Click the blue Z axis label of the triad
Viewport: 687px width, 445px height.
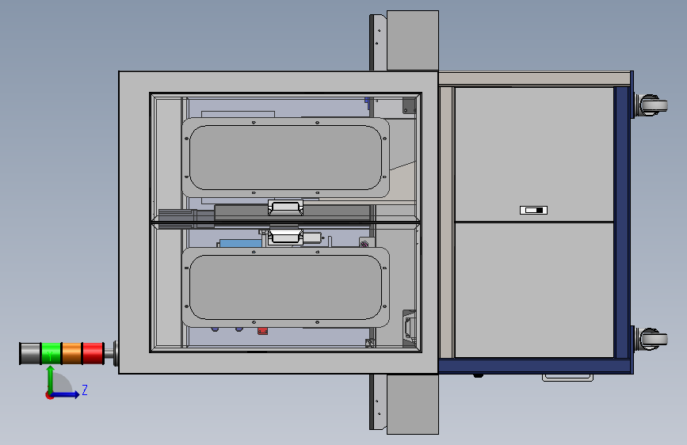[85, 390]
